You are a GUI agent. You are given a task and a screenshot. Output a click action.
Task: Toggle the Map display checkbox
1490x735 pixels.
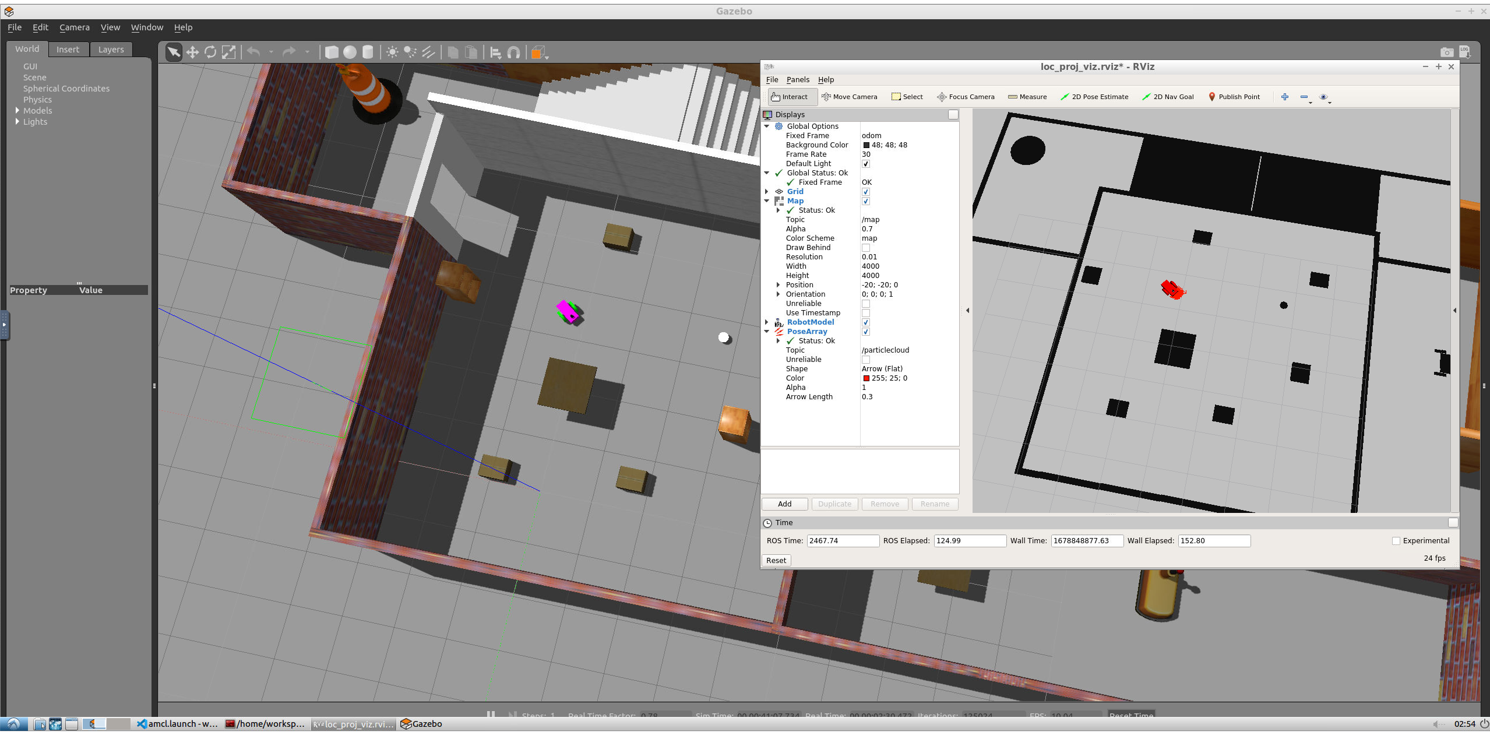[x=866, y=201]
